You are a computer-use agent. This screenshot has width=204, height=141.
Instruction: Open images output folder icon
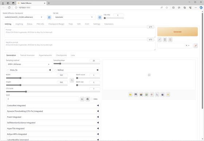pos(130,94)
